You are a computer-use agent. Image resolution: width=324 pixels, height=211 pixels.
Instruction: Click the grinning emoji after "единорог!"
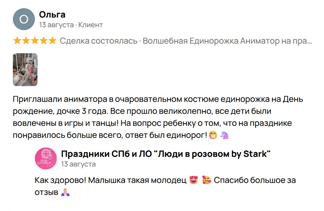coord(213,135)
